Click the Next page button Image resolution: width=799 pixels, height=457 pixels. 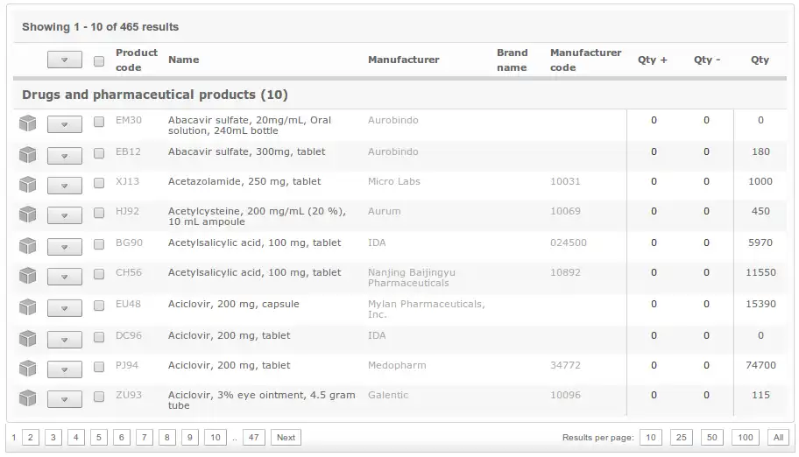pos(286,437)
